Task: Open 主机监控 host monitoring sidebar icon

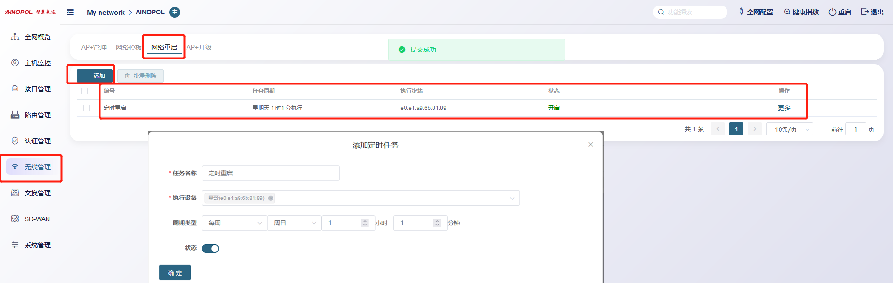Action: 15,63
